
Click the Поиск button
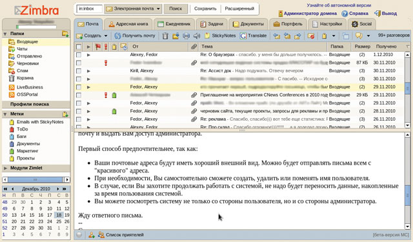coord(176,8)
